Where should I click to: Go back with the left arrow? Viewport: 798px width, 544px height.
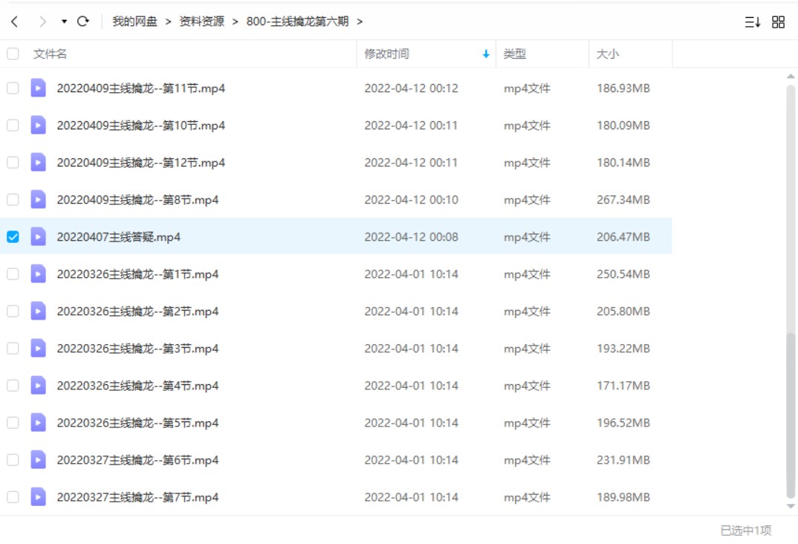click(14, 22)
